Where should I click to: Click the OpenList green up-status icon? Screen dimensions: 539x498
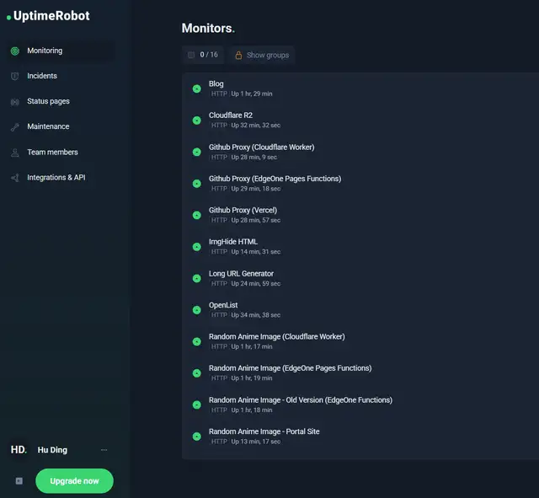pos(196,310)
